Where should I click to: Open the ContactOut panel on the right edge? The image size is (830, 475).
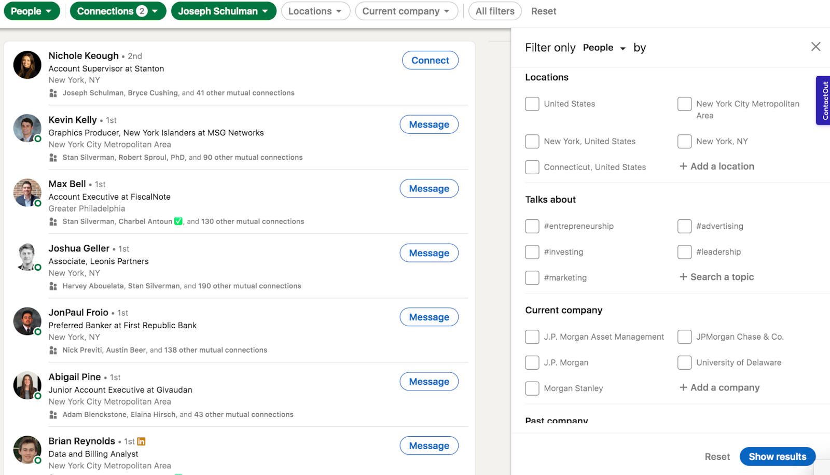pyautogui.click(x=824, y=100)
